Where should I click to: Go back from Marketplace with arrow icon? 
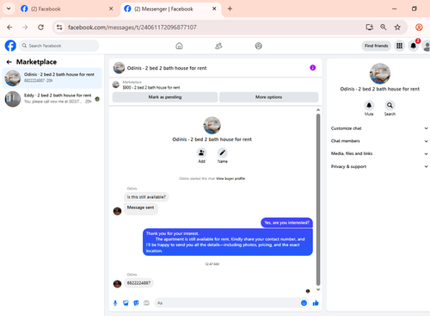(x=9, y=62)
